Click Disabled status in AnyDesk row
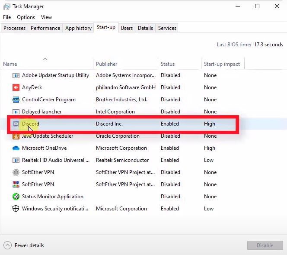 [170, 87]
